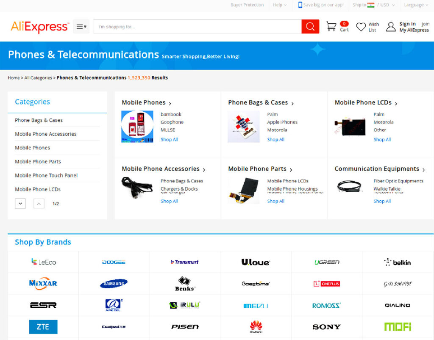
Task: Click into the "I'm shopping for" search field
Action: coord(197,27)
